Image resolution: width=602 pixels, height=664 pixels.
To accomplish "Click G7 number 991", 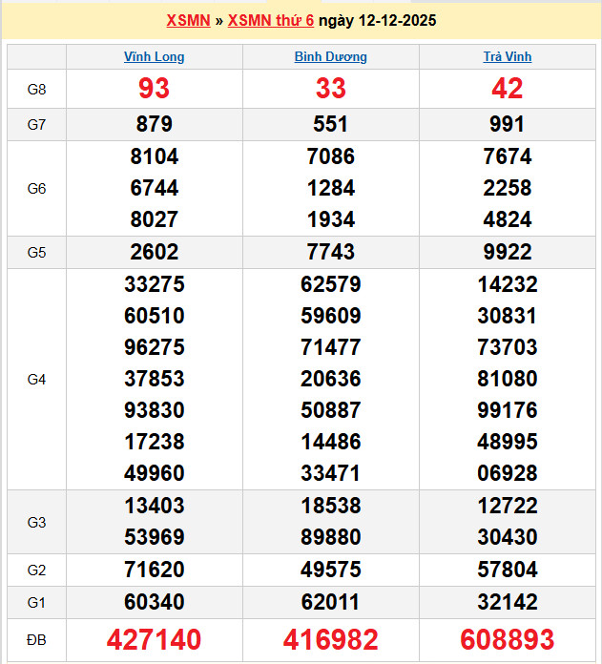I will tap(508, 124).
